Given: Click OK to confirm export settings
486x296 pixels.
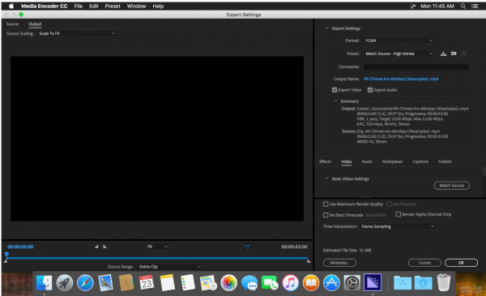Looking at the screenshot, I should point(461,263).
